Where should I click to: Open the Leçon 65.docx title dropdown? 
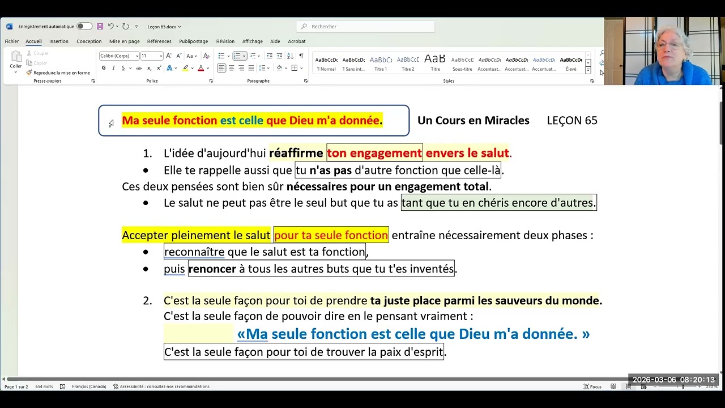164,26
